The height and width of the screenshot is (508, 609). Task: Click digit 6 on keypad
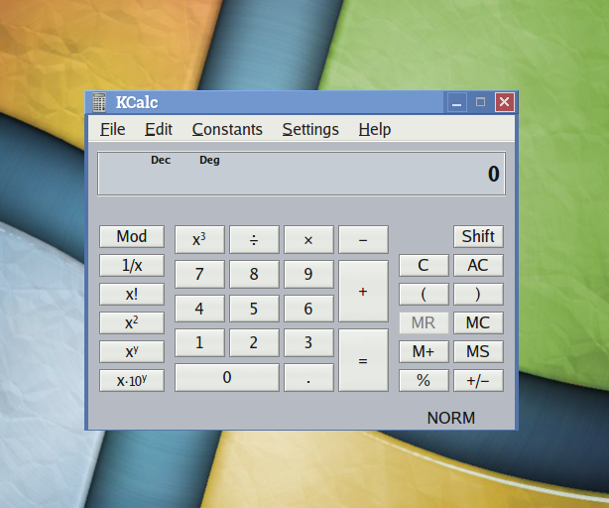308,309
